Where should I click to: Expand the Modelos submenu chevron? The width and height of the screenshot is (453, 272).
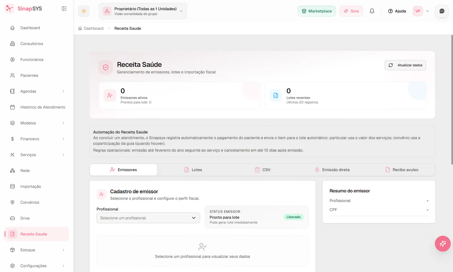point(63,123)
